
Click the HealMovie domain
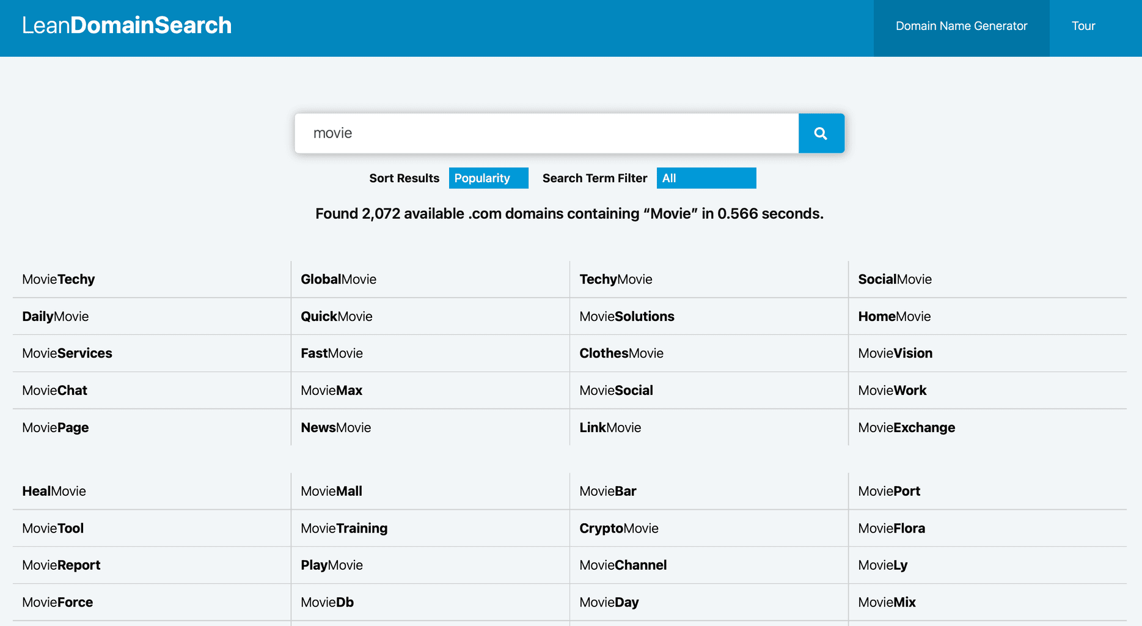click(x=54, y=492)
